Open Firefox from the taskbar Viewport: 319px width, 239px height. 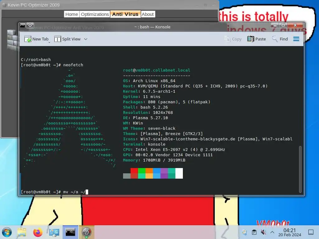pyautogui.click(x=38, y=232)
